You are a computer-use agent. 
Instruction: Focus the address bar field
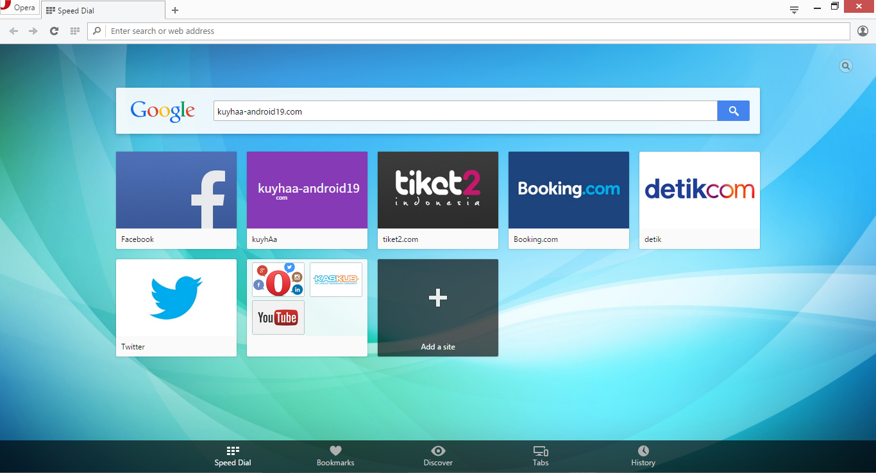[x=475, y=31]
